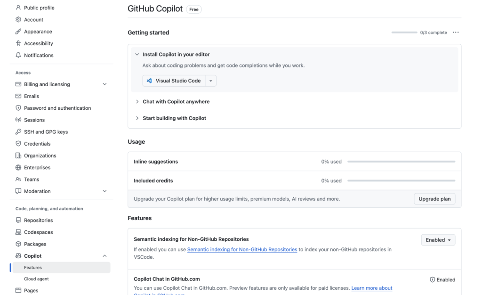Open the Codespaces settings page
Image resolution: width=482 pixels, height=295 pixels.
(39, 232)
